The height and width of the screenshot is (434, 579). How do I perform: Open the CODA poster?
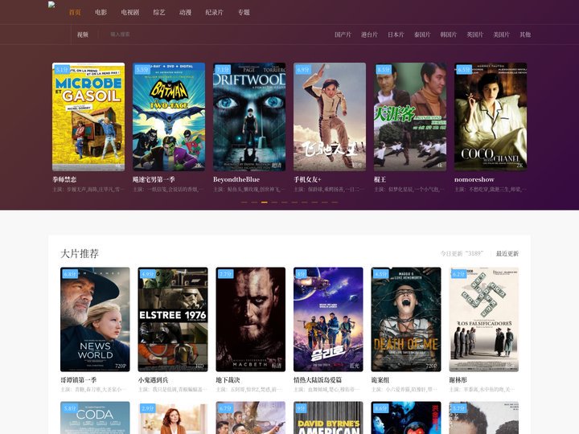[95, 418]
